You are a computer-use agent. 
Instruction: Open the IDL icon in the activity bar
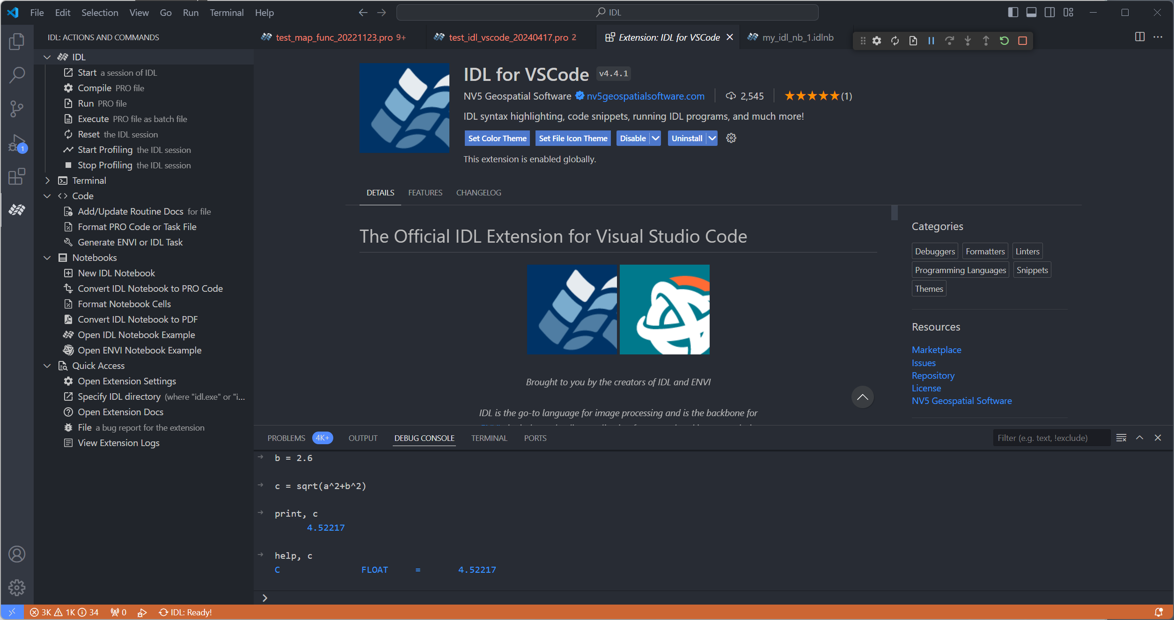click(17, 210)
